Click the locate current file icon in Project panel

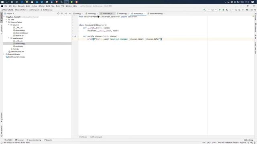point(58,14)
